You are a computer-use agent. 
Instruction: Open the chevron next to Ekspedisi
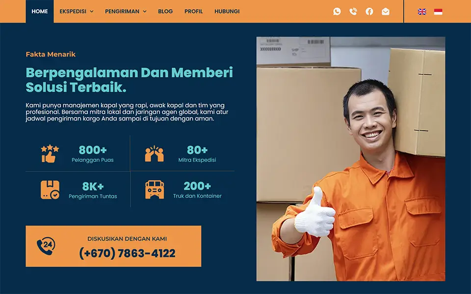point(92,11)
